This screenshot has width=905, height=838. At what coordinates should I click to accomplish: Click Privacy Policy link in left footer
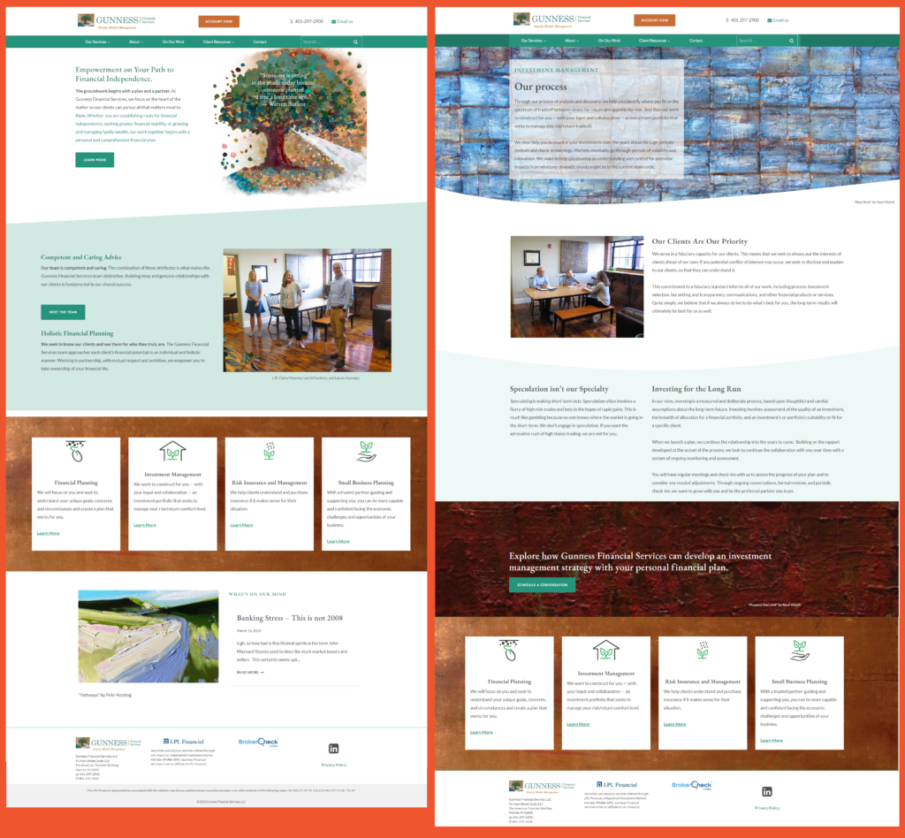point(333,766)
